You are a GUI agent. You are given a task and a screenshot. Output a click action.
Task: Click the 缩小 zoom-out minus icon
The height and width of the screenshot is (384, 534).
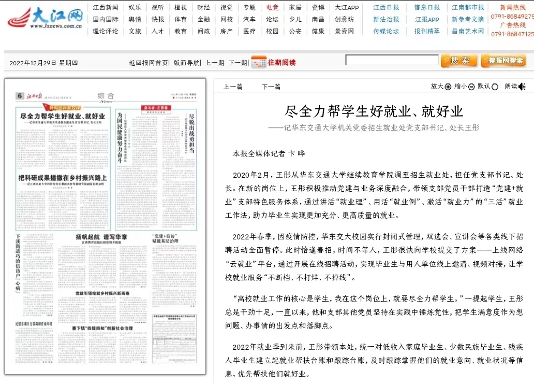471,87
